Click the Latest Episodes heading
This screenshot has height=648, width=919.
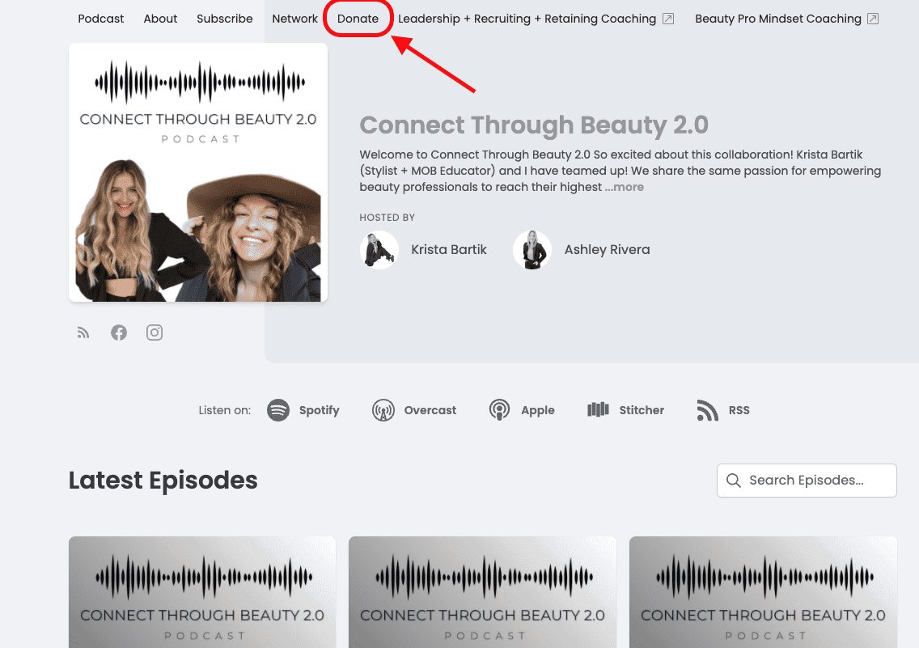click(x=163, y=481)
